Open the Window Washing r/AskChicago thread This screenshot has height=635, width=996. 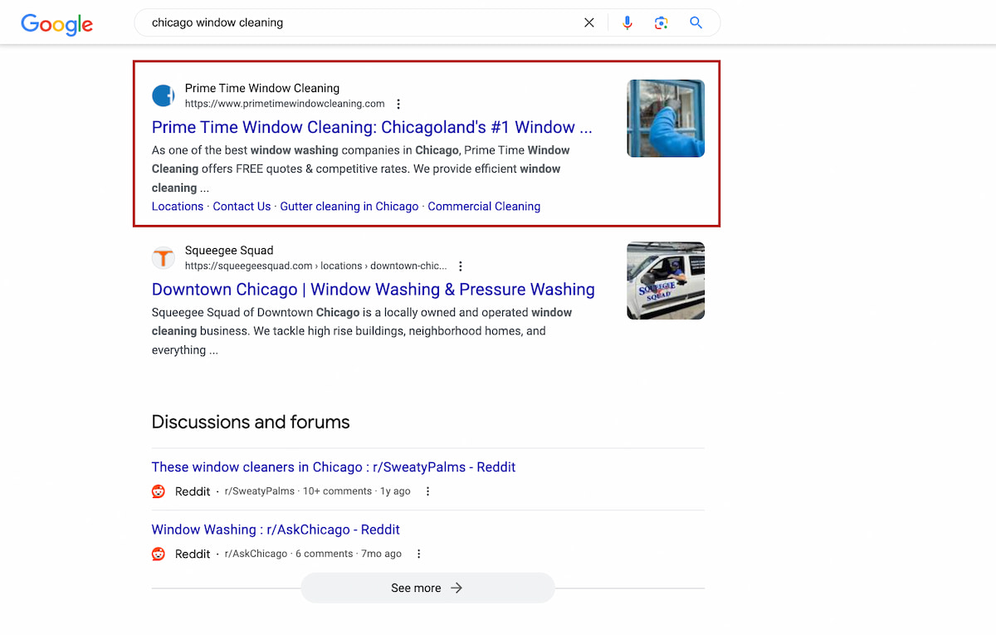click(276, 530)
